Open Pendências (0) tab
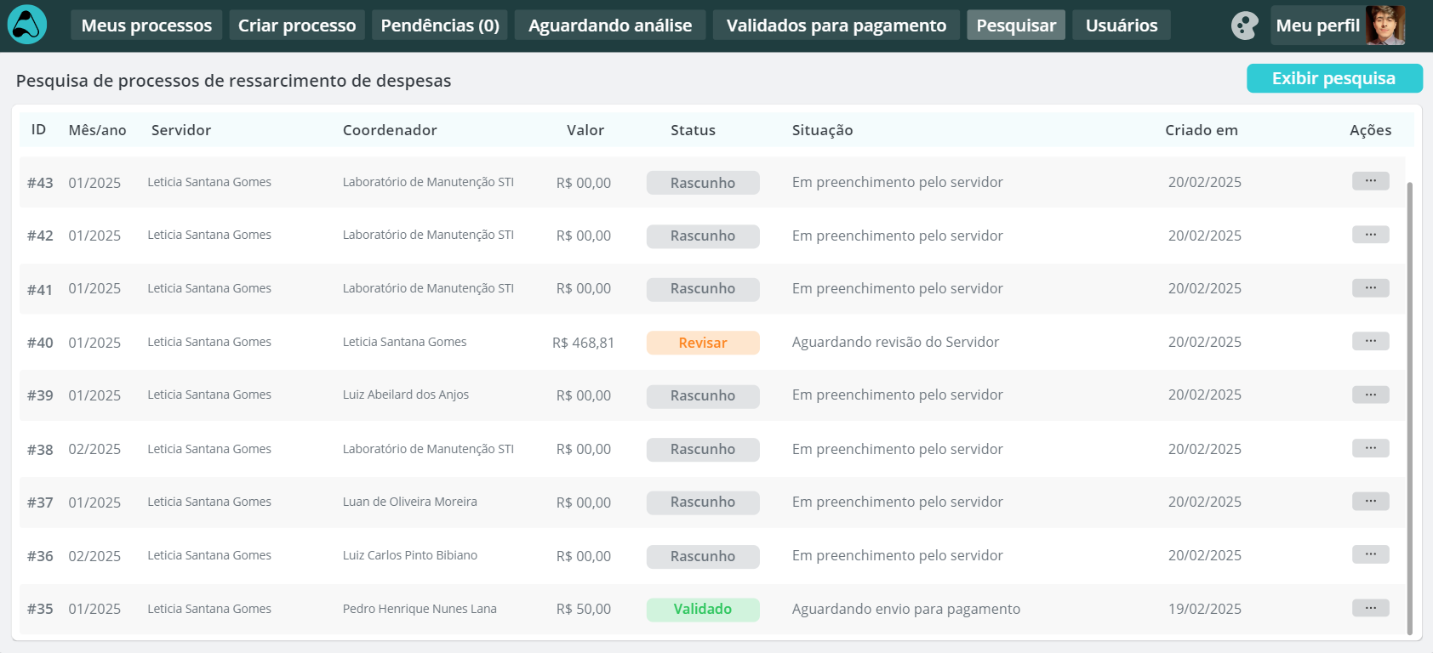The height and width of the screenshot is (653, 1433). pyautogui.click(x=440, y=26)
